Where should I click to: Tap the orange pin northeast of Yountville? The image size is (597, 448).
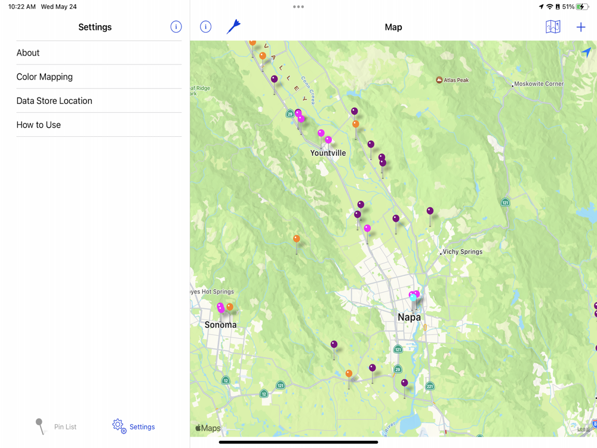point(356,124)
